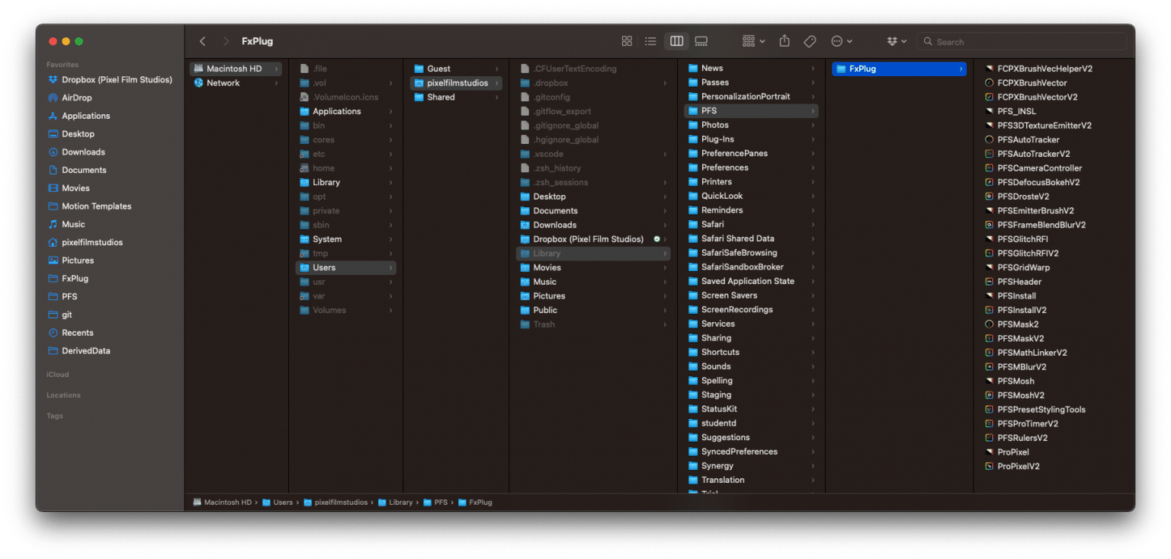Viewport: 1171px width, 559px height.
Task: Switch to gallery view
Action: [x=701, y=41]
